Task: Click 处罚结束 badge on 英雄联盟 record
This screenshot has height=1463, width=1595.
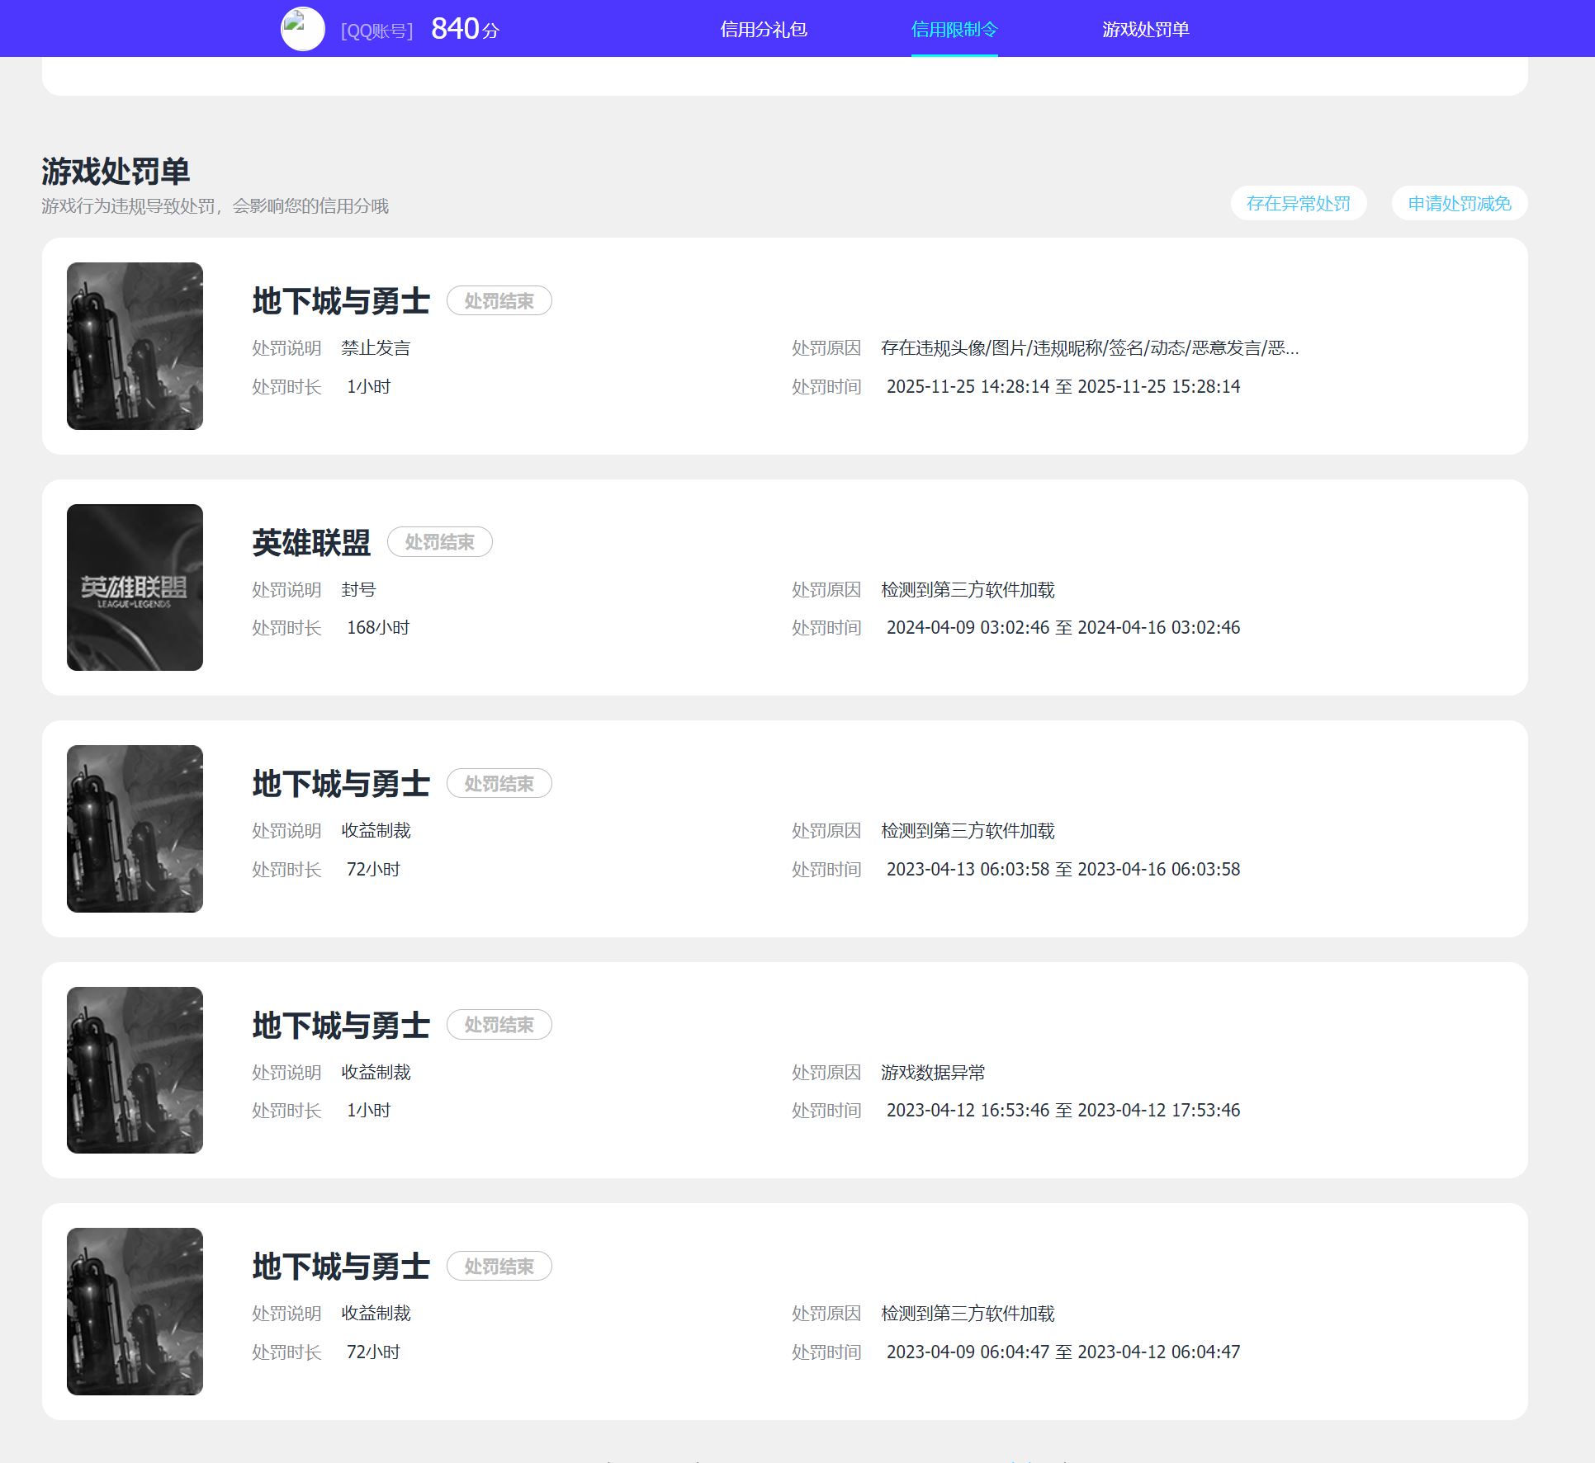Action: (x=439, y=542)
